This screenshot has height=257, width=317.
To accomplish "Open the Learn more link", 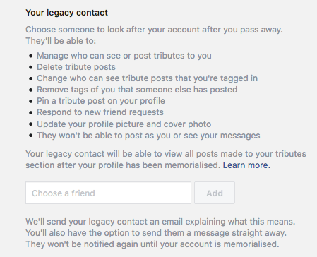I will tap(246, 165).
